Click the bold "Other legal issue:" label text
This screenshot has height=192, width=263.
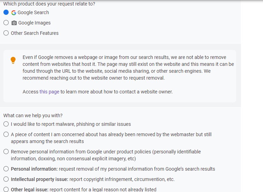(x=30, y=190)
